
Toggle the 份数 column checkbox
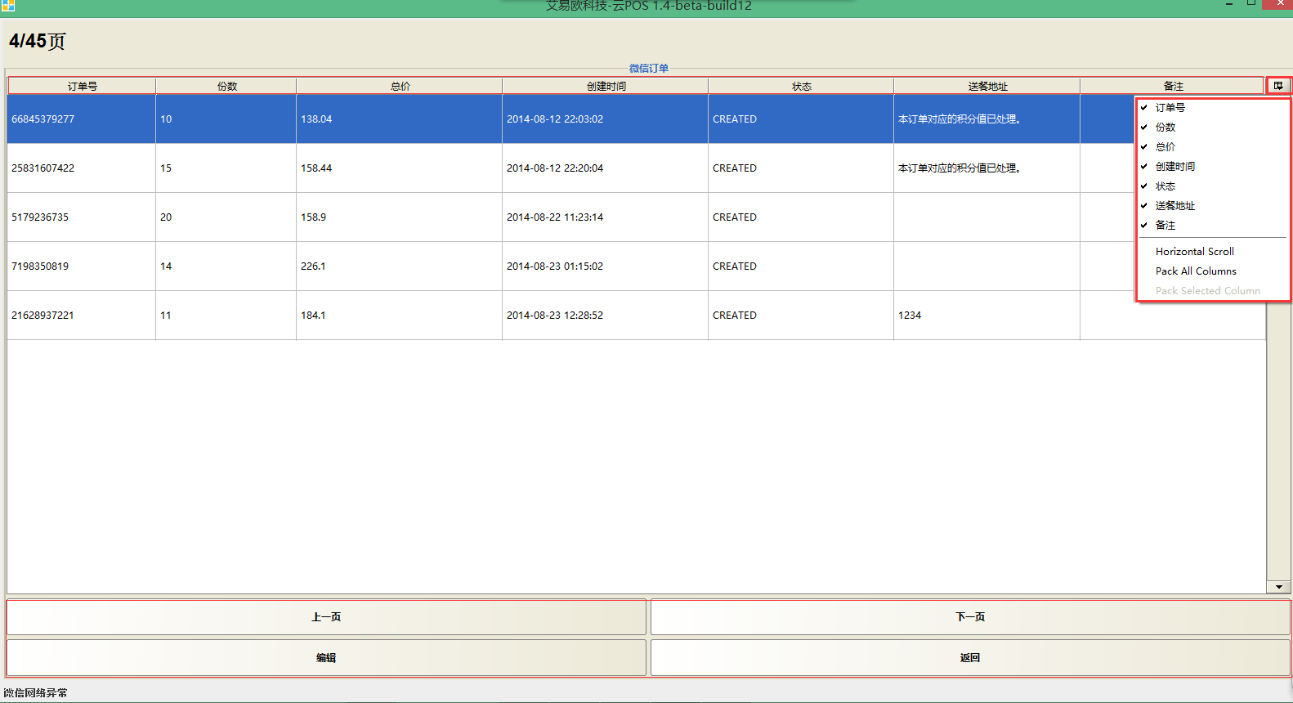click(x=1165, y=128)
